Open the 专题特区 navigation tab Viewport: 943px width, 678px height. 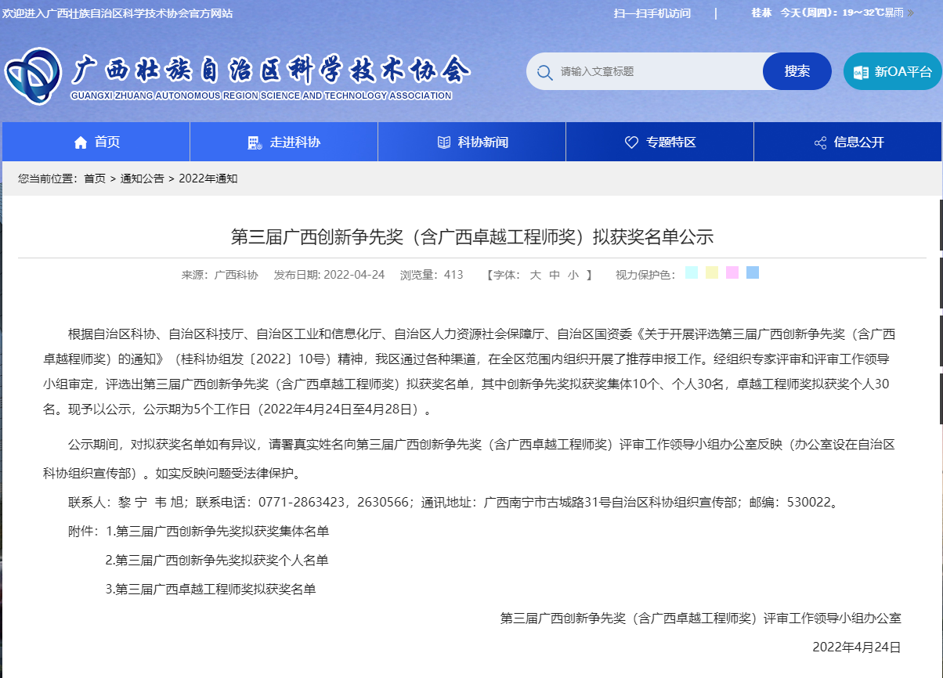[x=660, y=142]
